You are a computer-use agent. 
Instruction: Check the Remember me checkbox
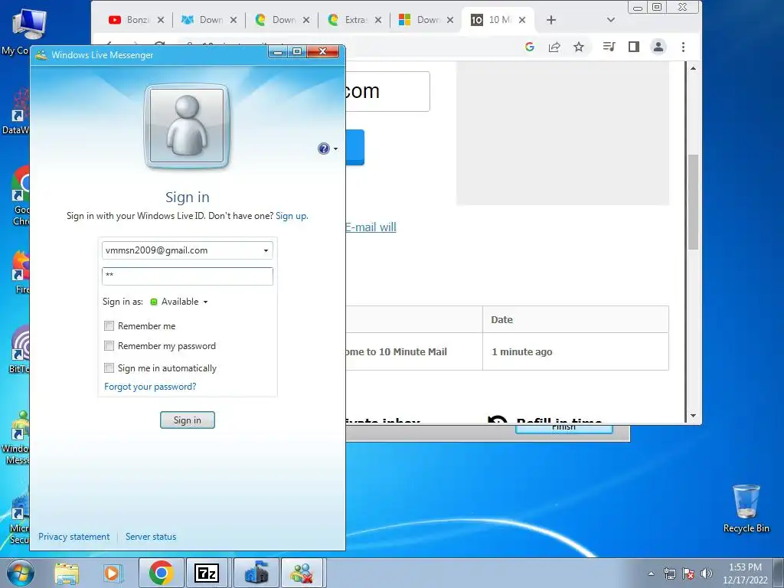tap(109, 326)
